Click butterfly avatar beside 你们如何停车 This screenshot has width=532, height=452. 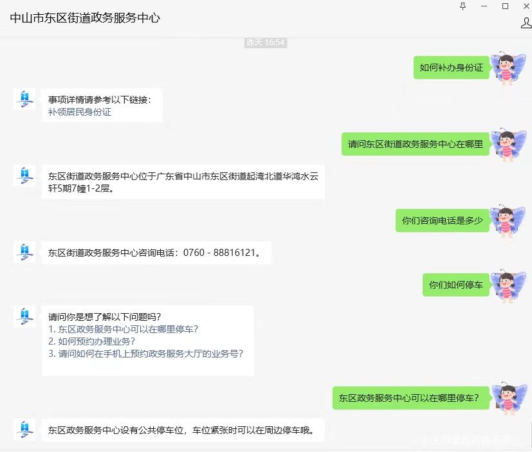tap(508, 285)
